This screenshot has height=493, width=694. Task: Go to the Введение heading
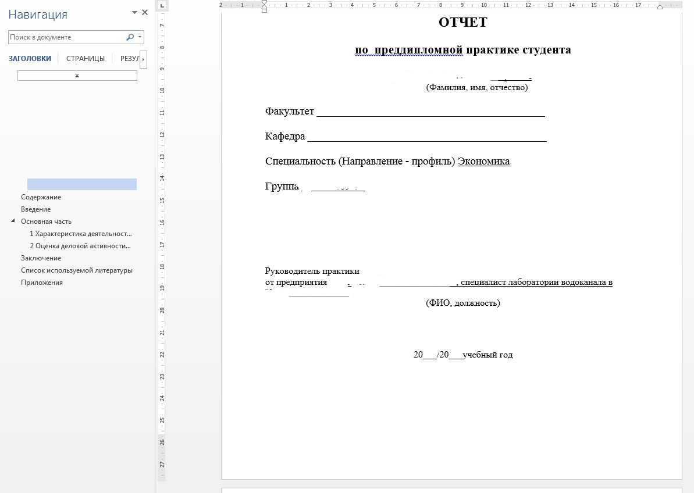point(36,209)
